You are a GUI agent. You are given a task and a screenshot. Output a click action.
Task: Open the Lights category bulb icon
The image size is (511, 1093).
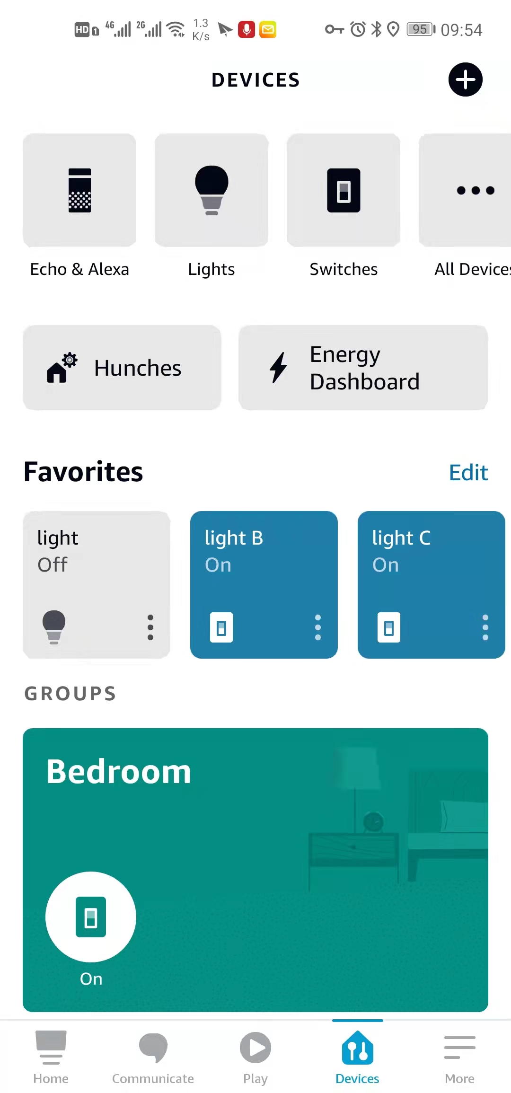211,190
